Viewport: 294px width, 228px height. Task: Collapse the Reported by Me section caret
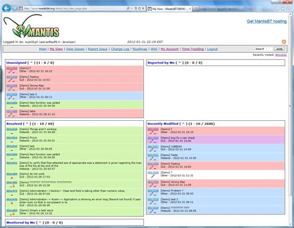tap(179, 63)
